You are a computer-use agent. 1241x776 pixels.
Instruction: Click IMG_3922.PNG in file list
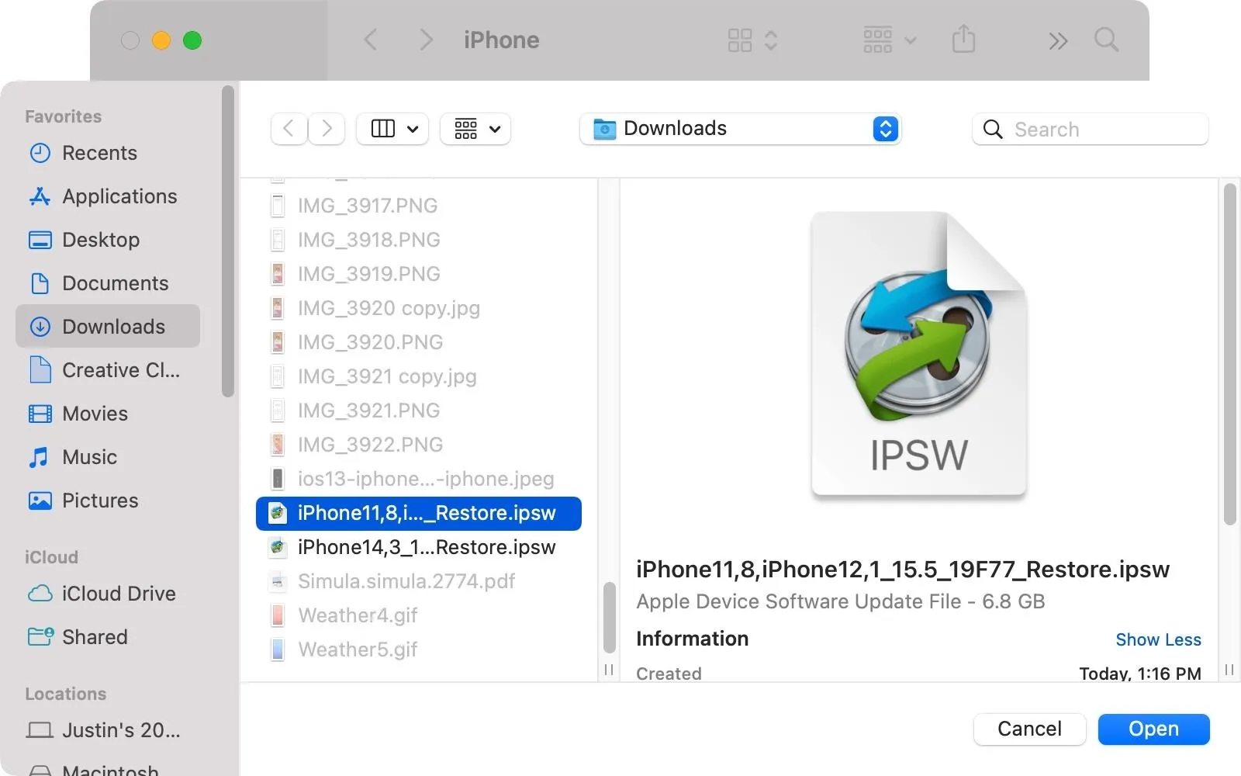coord(419,445)
